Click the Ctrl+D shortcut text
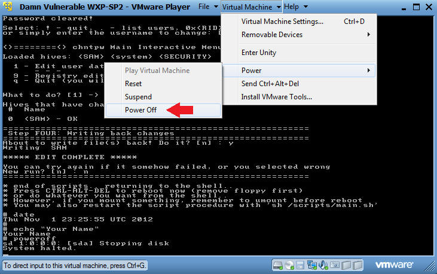The image size is (437, 274). (x=355, y=22)
